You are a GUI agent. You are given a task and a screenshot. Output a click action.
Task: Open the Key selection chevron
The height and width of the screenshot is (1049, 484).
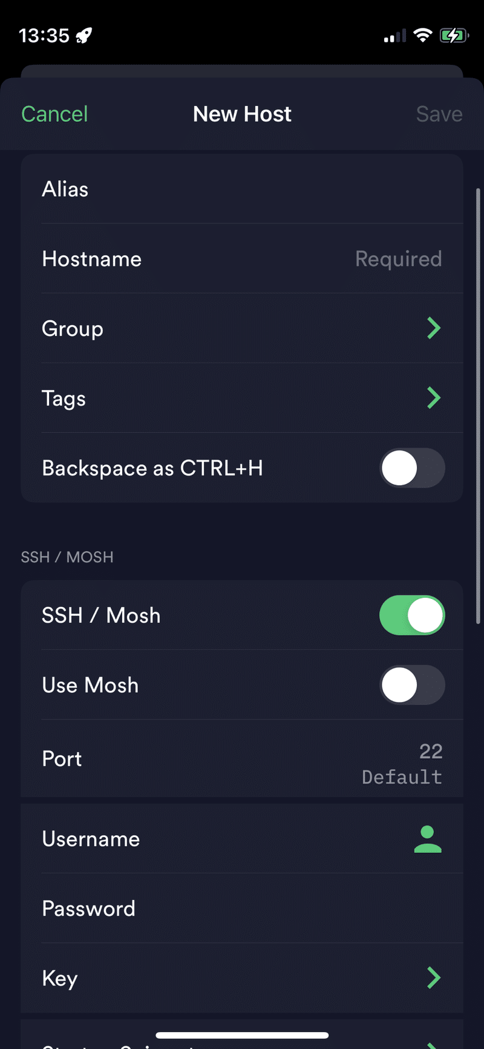pos(434,978)
